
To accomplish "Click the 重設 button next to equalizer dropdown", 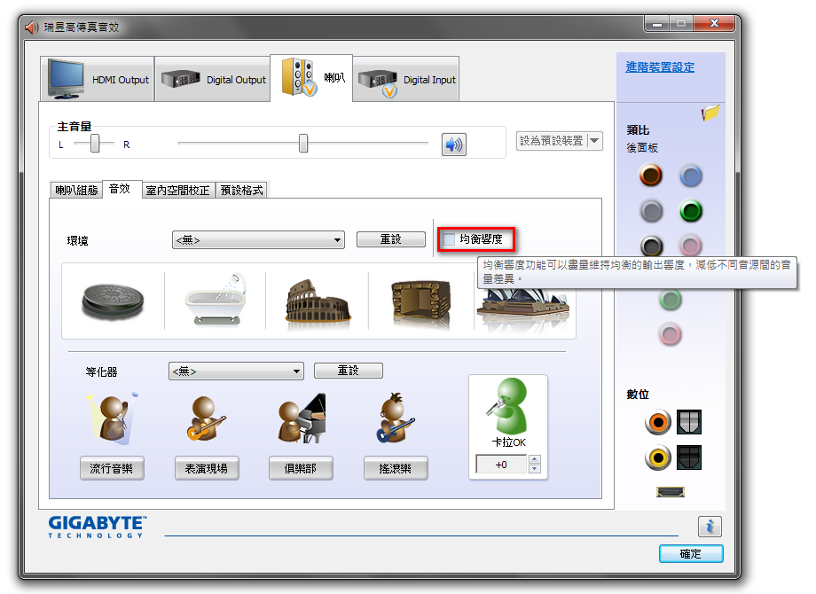I will click(x=349, y=371).
